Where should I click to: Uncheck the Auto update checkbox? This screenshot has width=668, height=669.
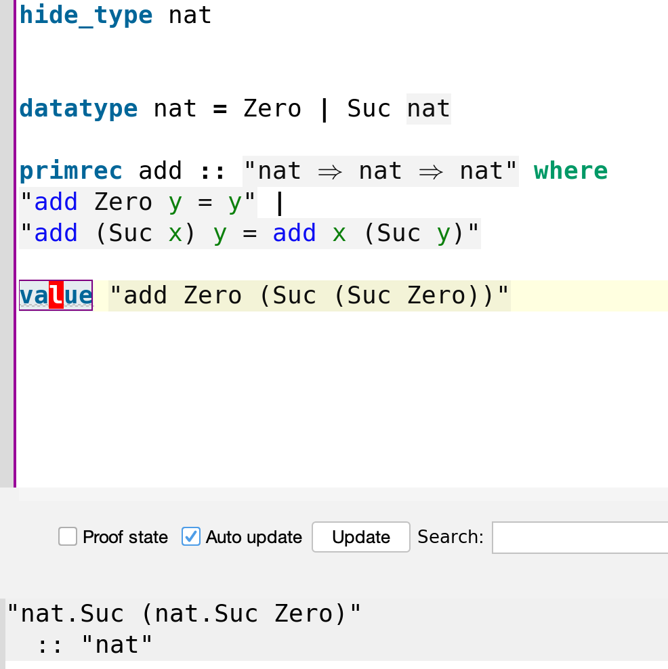(191, 537)
